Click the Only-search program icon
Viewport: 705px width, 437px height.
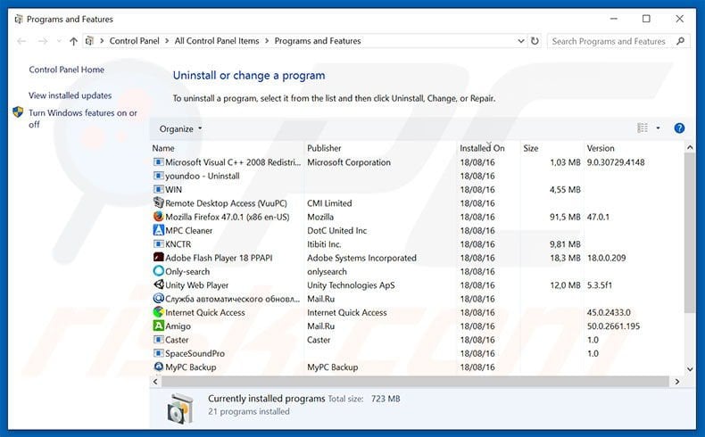click(x=158, y=271)
